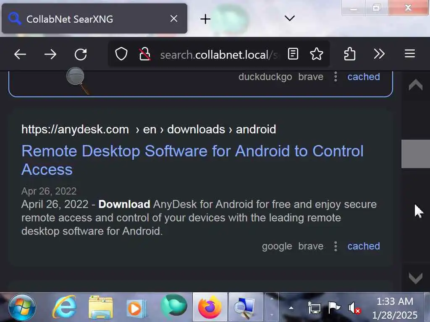Open the Remote Desktop Software for Android link
The width and height of the screenshot is (430, 322).
tap(192, 160)
